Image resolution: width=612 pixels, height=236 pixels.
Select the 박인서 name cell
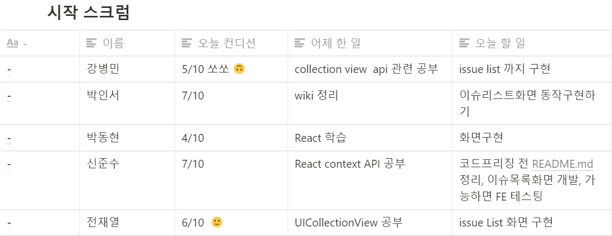(127, 103)
